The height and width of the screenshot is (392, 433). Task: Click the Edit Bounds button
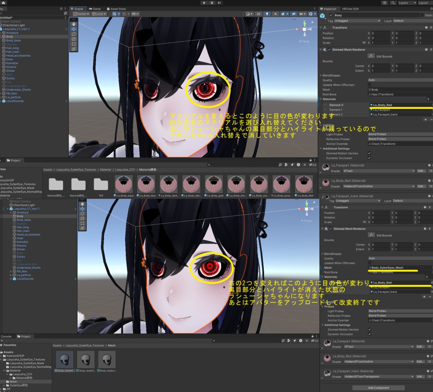pyautogui.click(x=372, y=56)
